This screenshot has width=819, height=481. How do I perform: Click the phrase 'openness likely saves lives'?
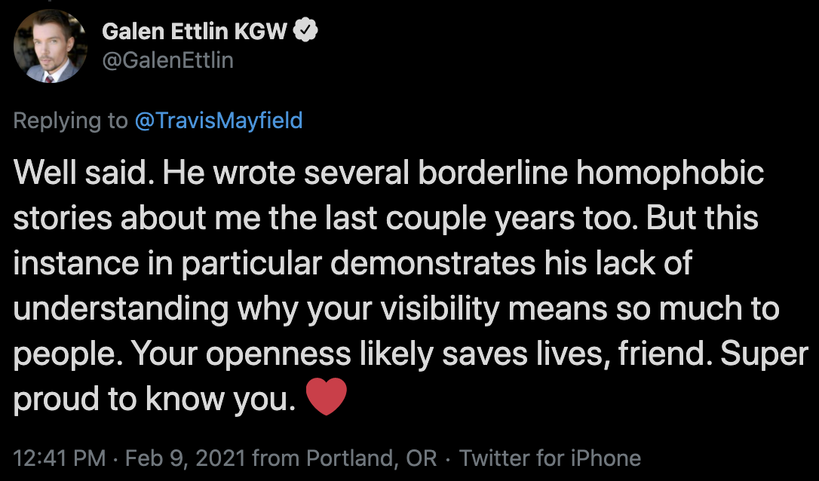click(407, 356)
